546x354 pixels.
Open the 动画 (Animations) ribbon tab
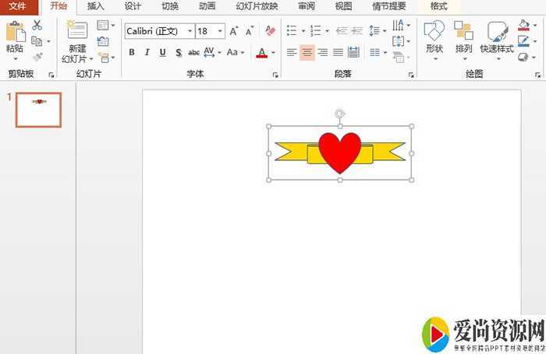(x=207, y=6)
